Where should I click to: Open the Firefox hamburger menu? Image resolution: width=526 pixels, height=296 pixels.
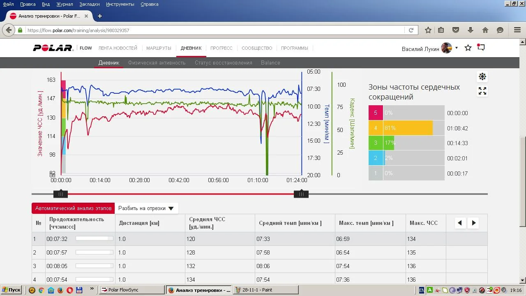pos(517,30)
